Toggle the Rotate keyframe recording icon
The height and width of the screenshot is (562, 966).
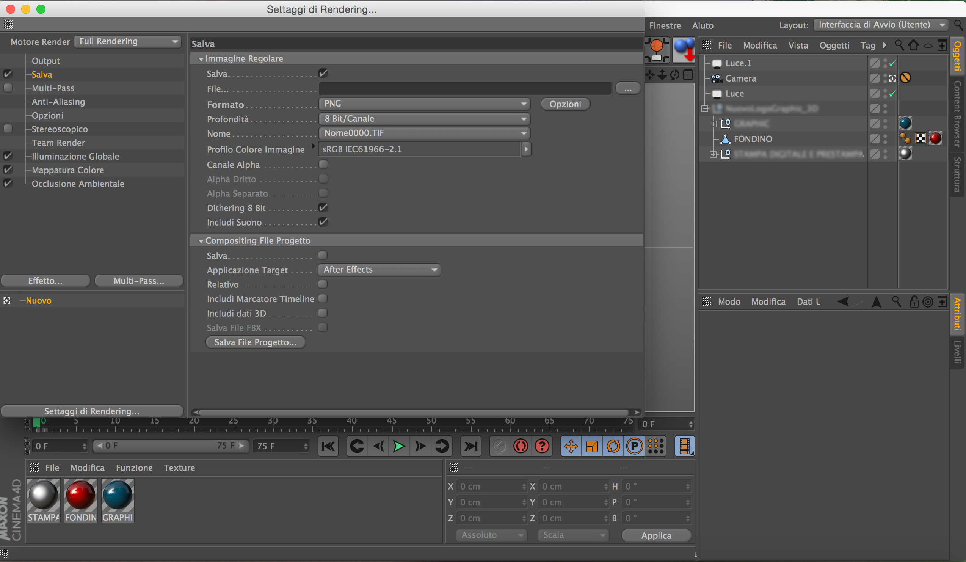(x=613, y=446)
